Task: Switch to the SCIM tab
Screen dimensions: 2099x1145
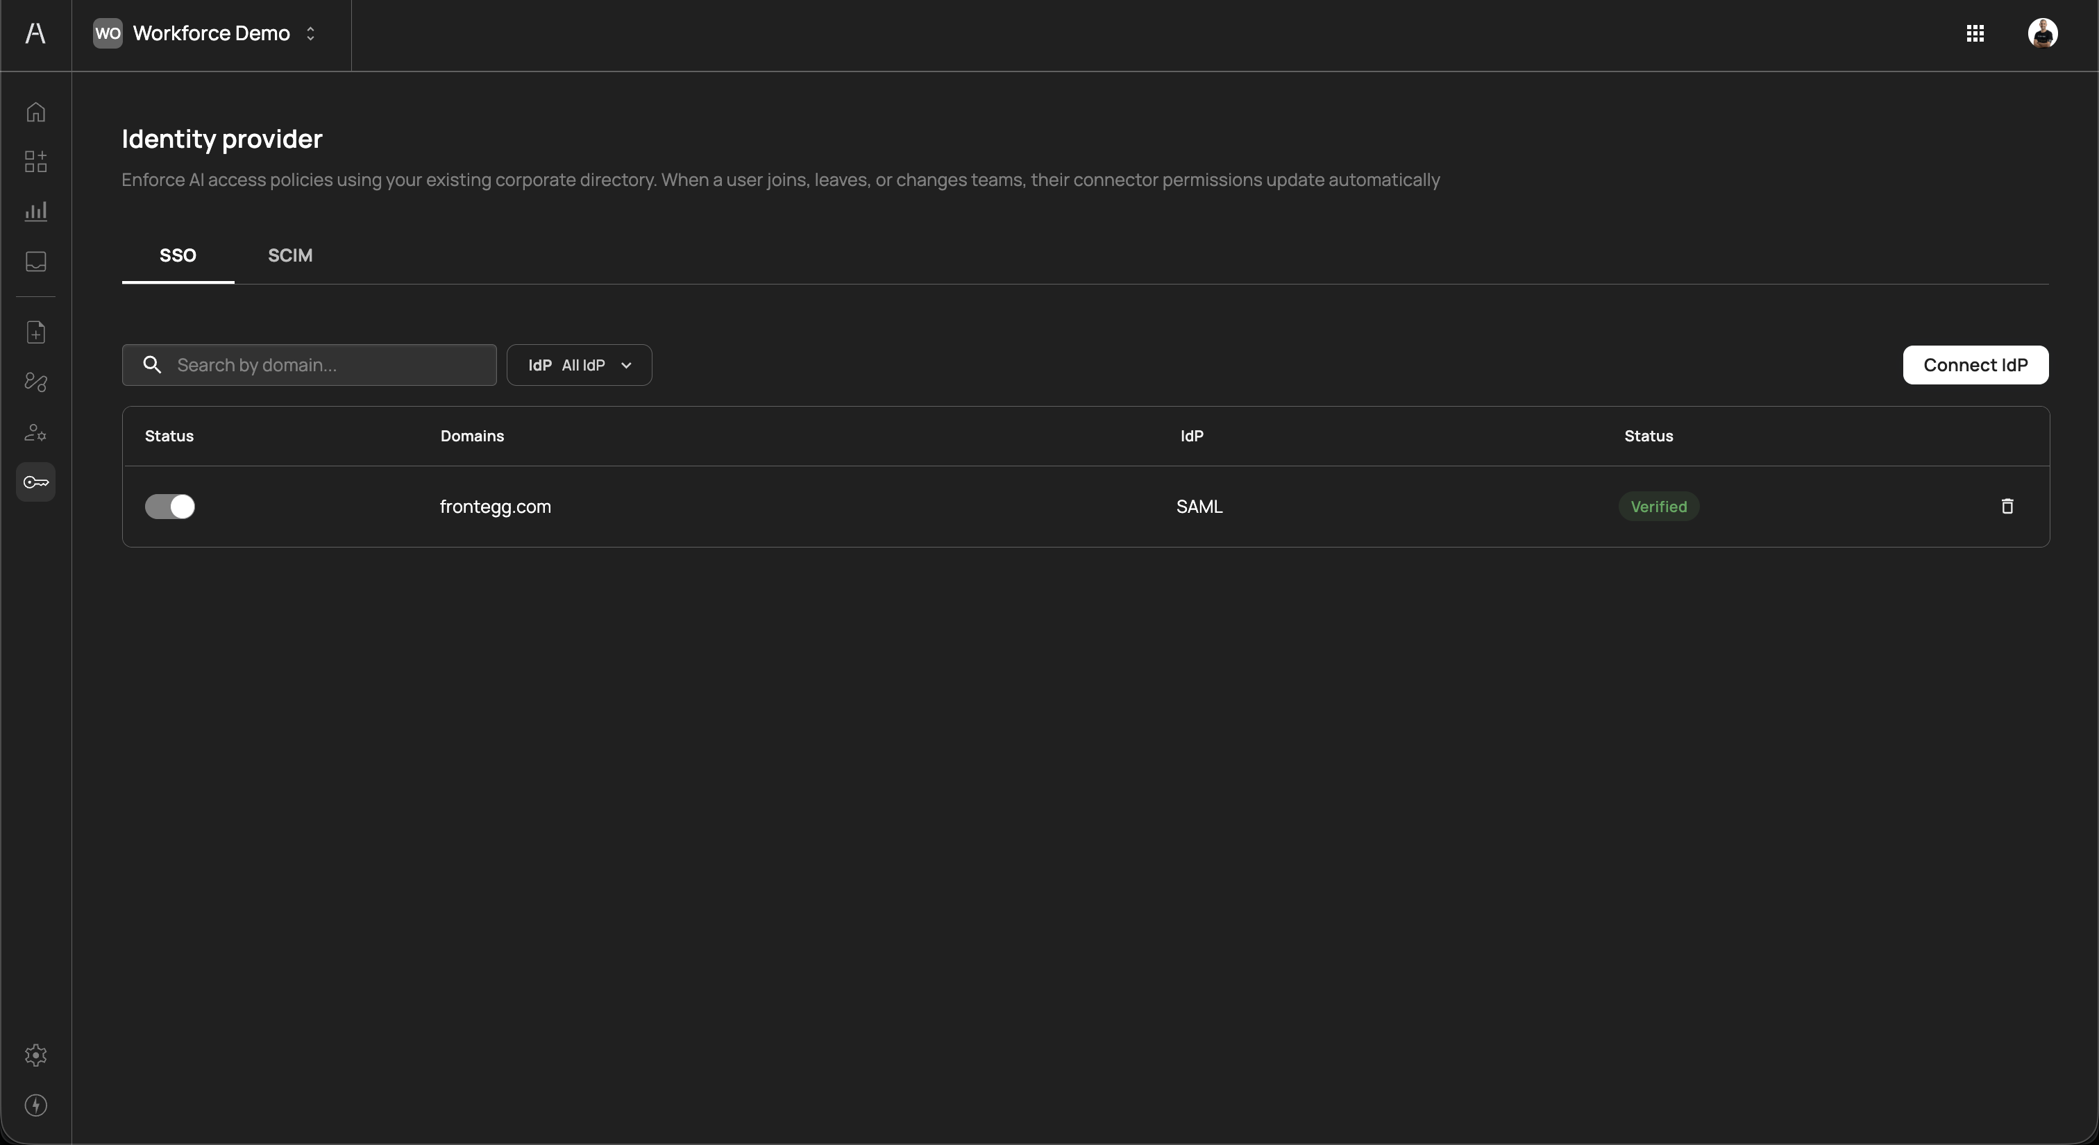Action: [x=290, y=255]
